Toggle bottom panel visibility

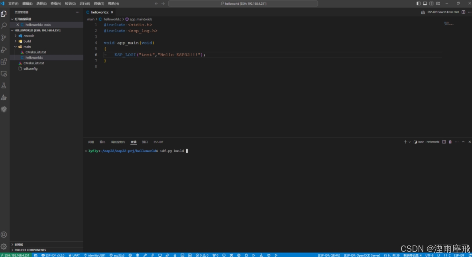click(425, 3)
